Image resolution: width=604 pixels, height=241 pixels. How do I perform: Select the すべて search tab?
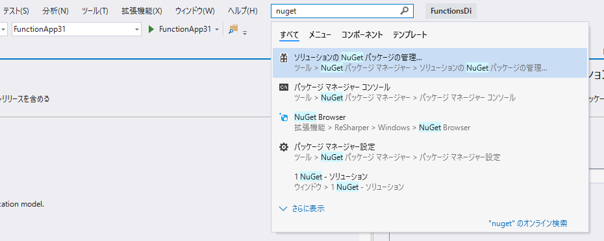point(289,35)
